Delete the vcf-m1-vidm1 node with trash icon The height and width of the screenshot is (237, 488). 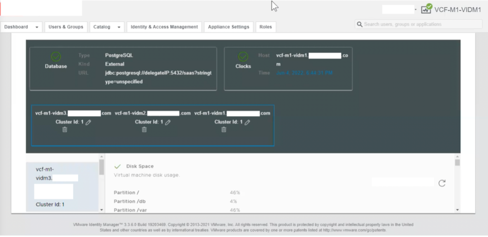[224, 129]
